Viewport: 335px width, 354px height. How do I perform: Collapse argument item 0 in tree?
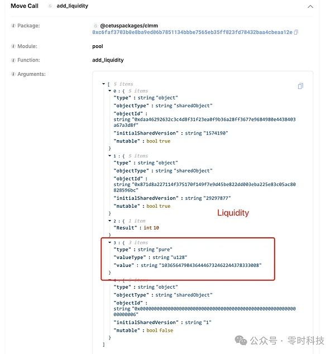click(x=110, y=91)
